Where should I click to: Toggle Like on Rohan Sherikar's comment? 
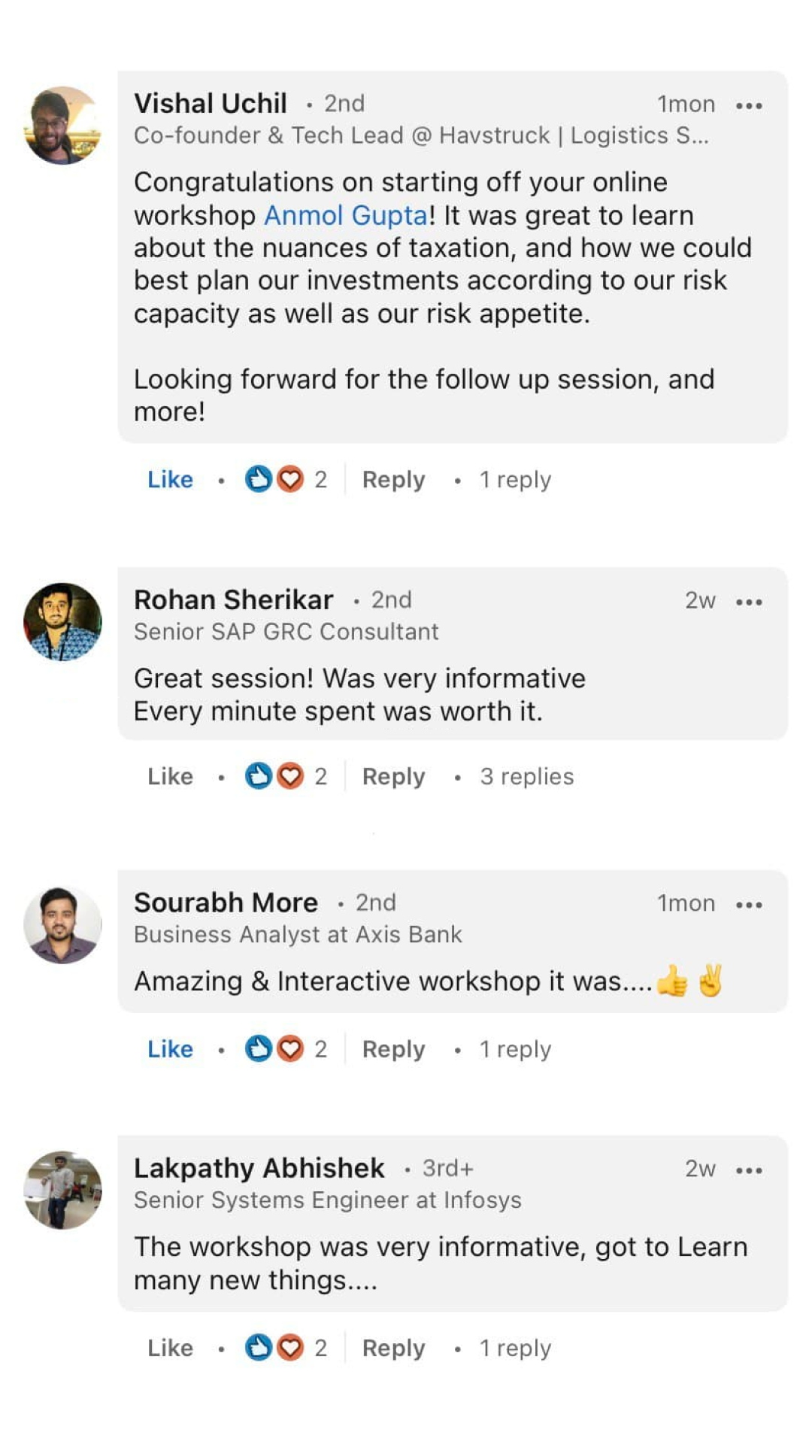point(170,776)
